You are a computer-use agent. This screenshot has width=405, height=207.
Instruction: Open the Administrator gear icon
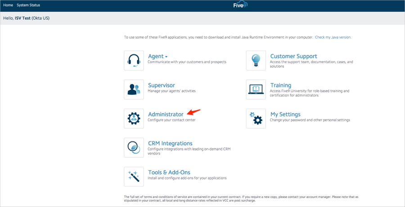[134, 119]
